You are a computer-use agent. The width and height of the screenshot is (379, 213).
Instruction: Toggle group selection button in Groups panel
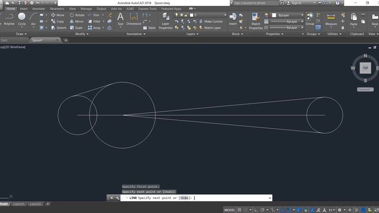point(318,28)
